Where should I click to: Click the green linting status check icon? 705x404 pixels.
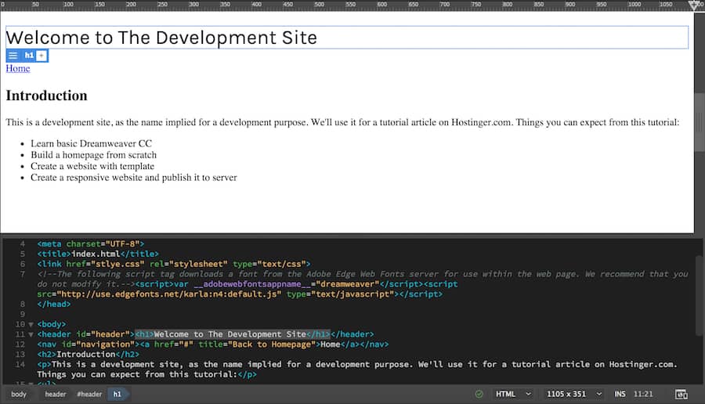479,394
